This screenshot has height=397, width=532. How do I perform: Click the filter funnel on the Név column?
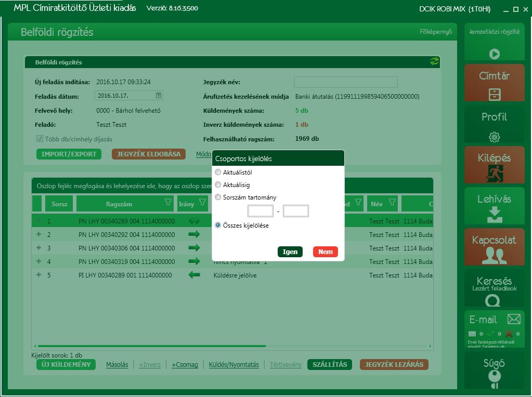(392, 203)
